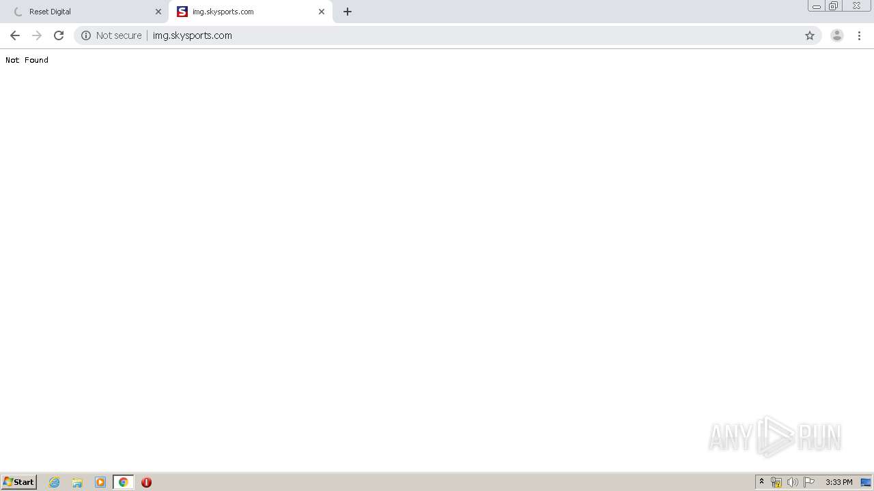Go back to the previous page
Screen dimensions: 874x491
(x=15, y=35)
